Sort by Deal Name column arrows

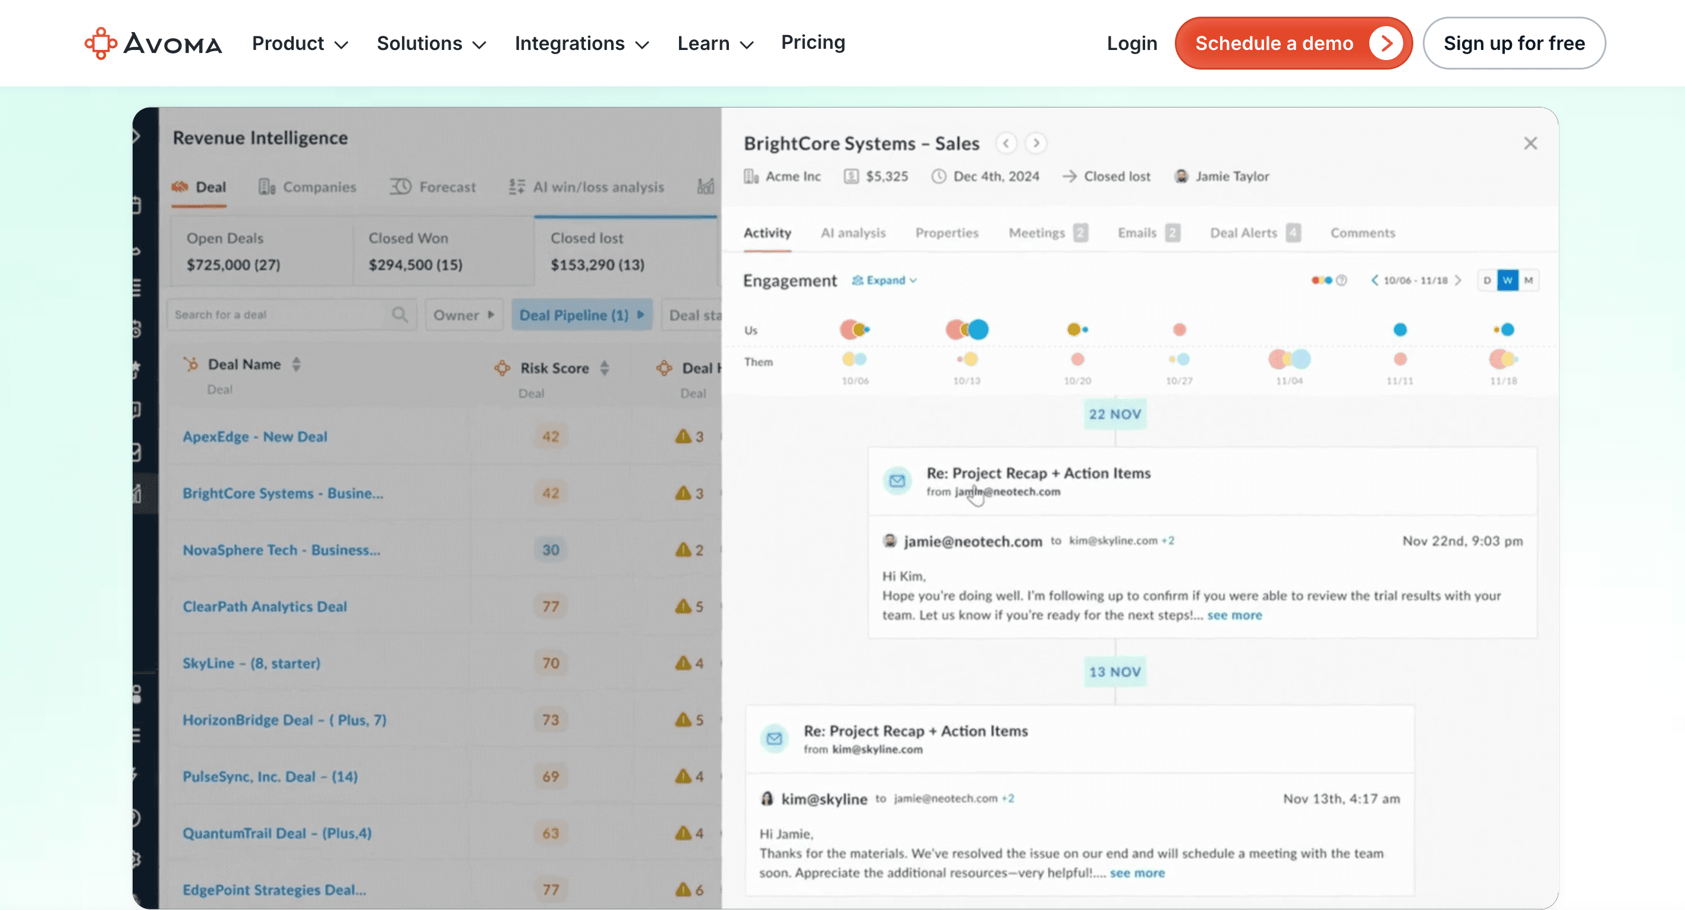[296, 365]
